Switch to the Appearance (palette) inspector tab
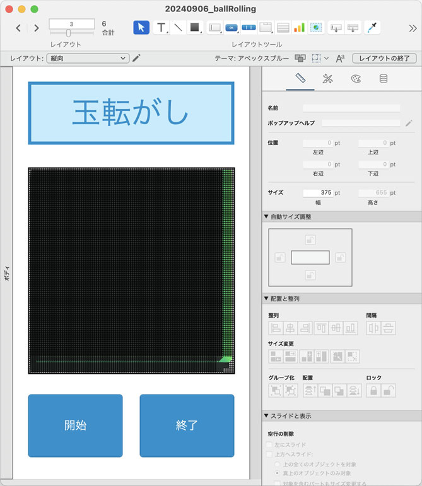The height and width of the screenshot is (486, 422). (356, 79)
